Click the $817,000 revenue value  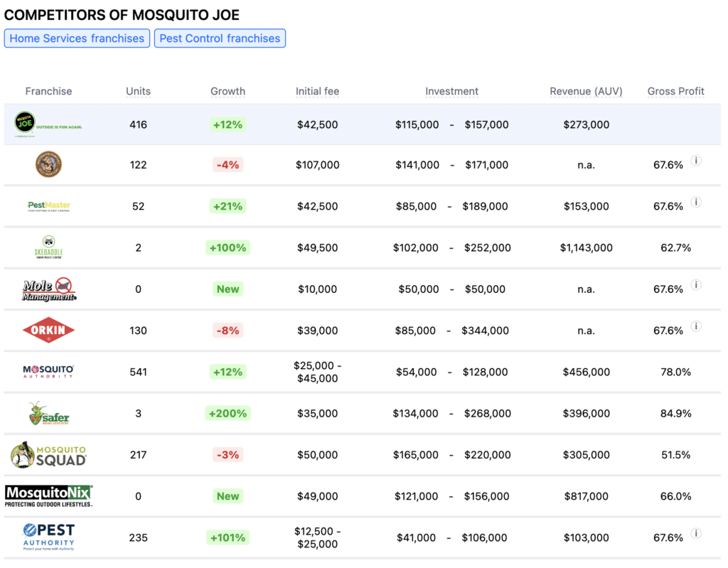pos(586,496)
